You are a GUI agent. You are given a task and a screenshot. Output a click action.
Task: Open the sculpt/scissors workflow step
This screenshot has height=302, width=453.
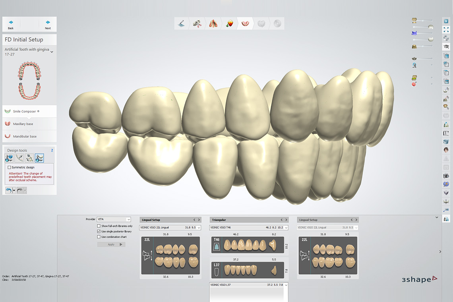[x=197, y=23]
